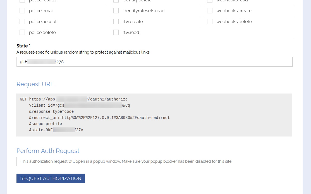Screen dimensions: 311x194
Task: Click into the State text field
Action: 154,62
